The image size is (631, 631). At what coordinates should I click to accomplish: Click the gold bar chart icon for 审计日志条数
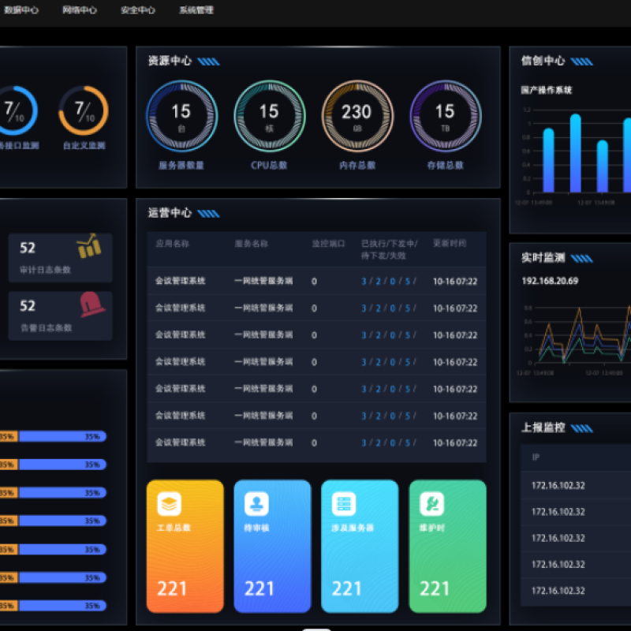(89, 245)
